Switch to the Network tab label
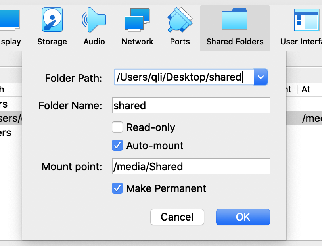 coord(137,42)
